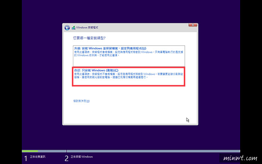262x164 pixels.
Task: Close the Windows setup dialog
Action: 193,25
